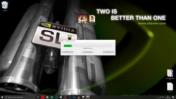Screen dimensions: 176x99
Task: Open the dark blue crown-shaped taskbar icon
Action: (70, 97)
